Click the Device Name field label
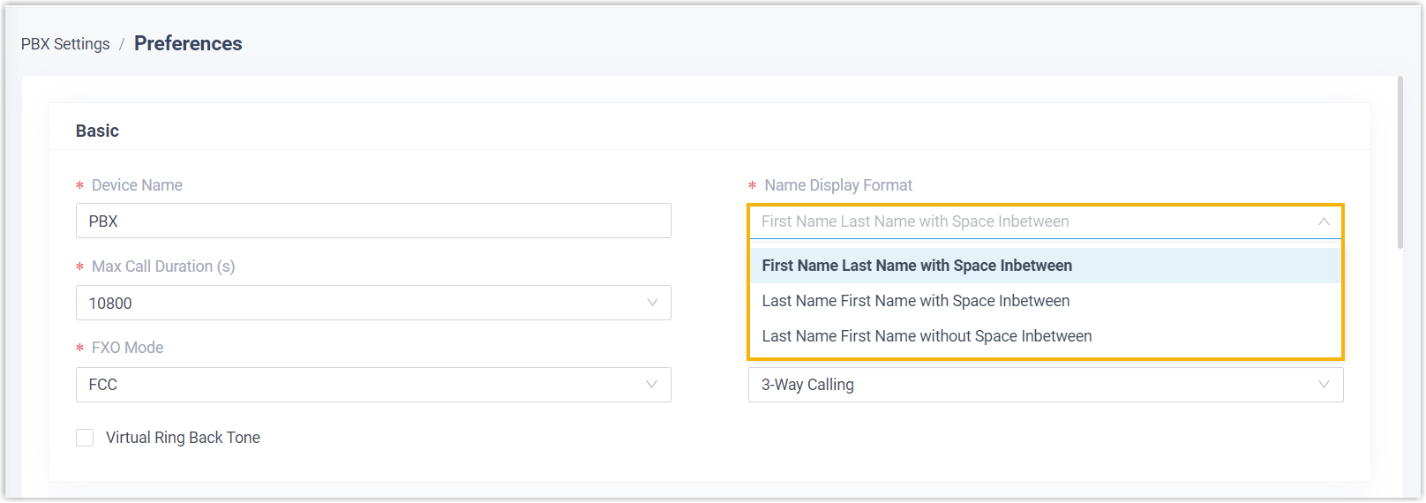Screen dimensions: 1426x503 pos(137,185)
